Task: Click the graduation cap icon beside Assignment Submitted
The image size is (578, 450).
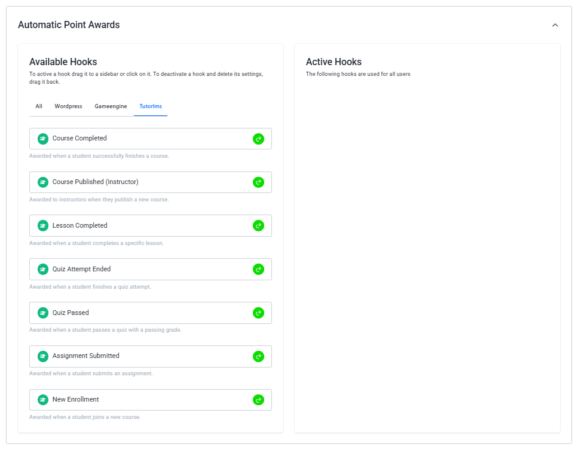Action: [x=43, y=356]
